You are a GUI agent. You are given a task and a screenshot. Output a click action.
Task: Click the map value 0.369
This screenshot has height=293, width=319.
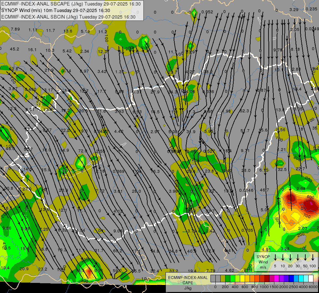tap(118, 172)
